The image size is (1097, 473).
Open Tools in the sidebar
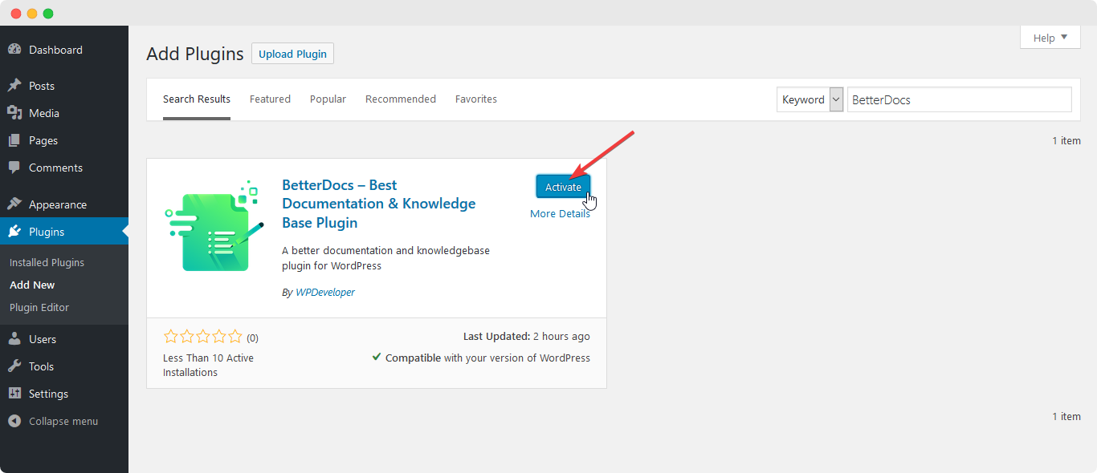[64, 366]
